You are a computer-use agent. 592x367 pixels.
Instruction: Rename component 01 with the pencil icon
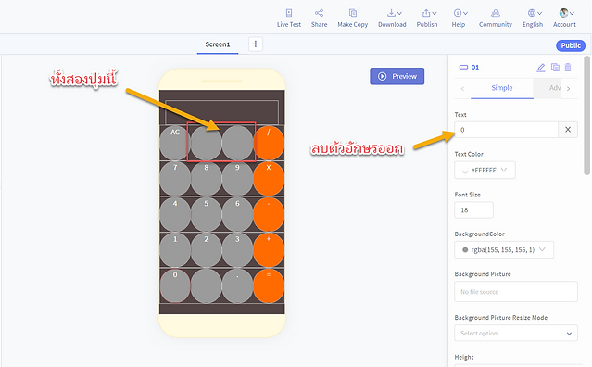click(x=541, y=68)
